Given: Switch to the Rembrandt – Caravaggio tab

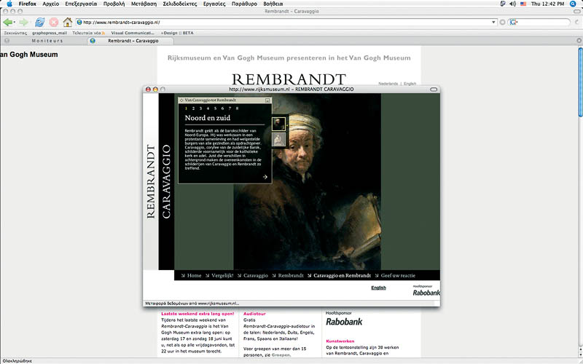Looking at the screenshot, I should tap(130, 41).
